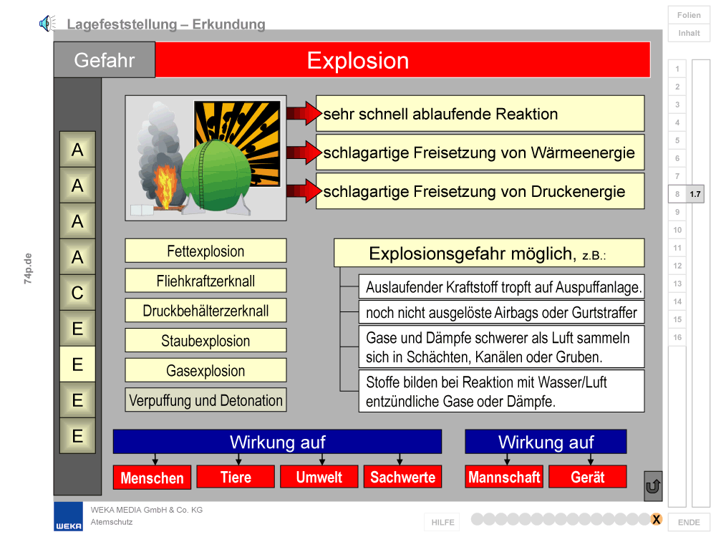Select the Fettexplosion box
The image size is (716, 537).
(x=206, y=251)
